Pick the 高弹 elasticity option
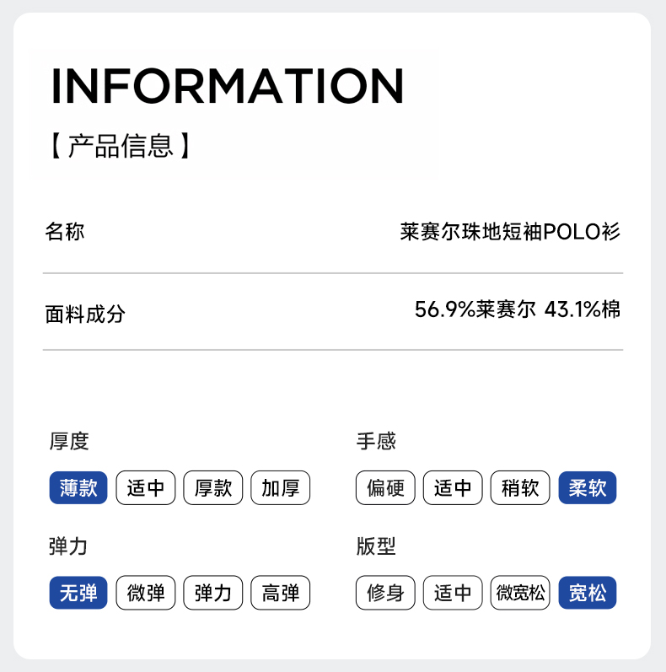Viewport: 666px width, 672px height. point(281,594)
